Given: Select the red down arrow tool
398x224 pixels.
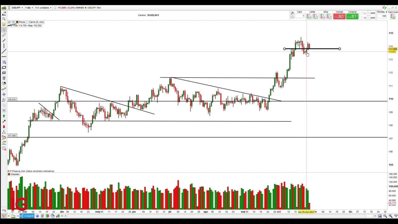Looking at the screenshot, I should pos(4,127).
